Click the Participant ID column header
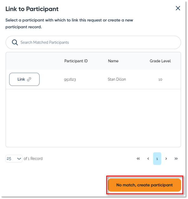 pos(76,61)
